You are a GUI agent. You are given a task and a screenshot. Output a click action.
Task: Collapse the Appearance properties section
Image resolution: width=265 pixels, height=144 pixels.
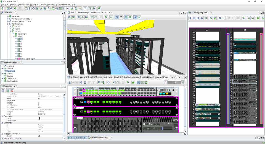[2, 116]
